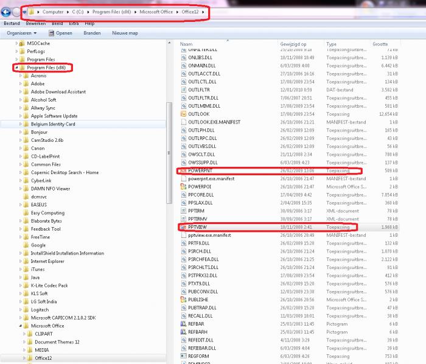This screenshot has height=364, width=426.
Task: Open the Help menu
Action: coord(89,23)
